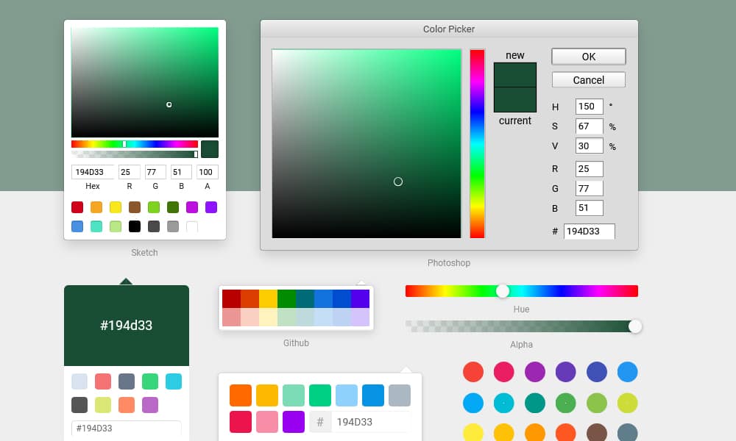Click the Hue slider handle
The width and height of the screenshot is (736, 441).
pyautogui.click(x=503, y=291)
